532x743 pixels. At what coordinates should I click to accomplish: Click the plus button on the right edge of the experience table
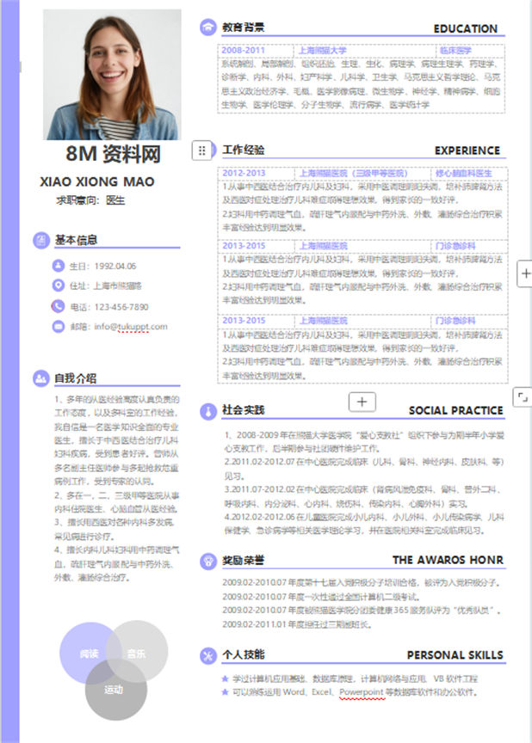tap(525, 273)
